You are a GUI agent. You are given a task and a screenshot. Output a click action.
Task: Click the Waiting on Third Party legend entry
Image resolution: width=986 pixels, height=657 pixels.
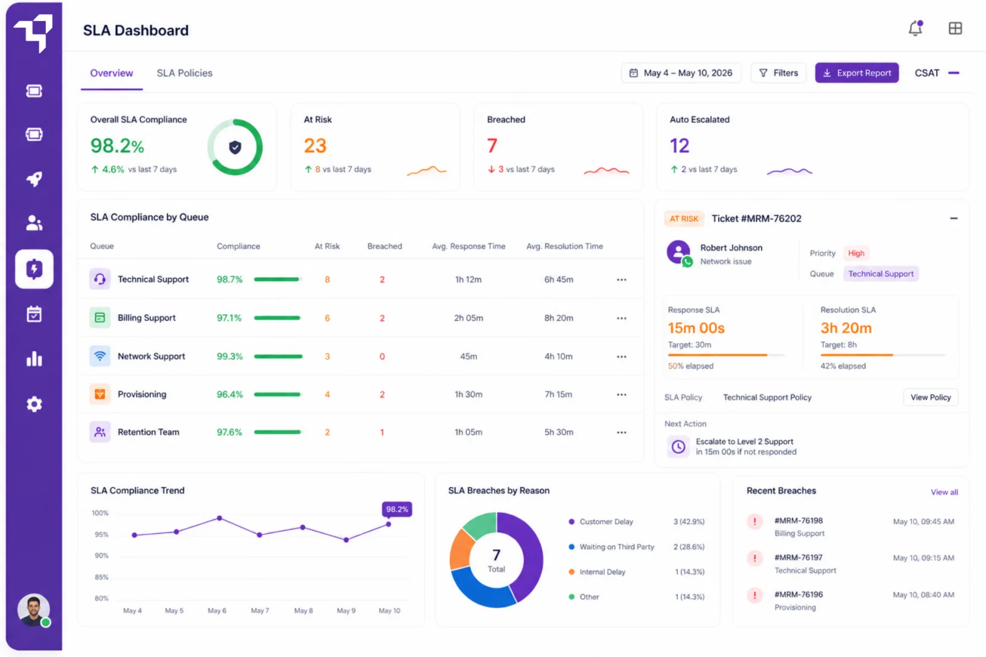pos(637,547)
